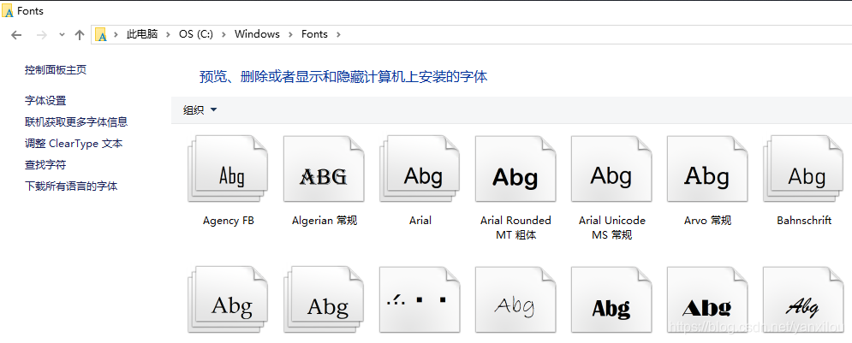Viewport: 852px width, 343px height.
Task: Expand chevron after Fonts breadcrumb
Action: click(x=338, y=35)
